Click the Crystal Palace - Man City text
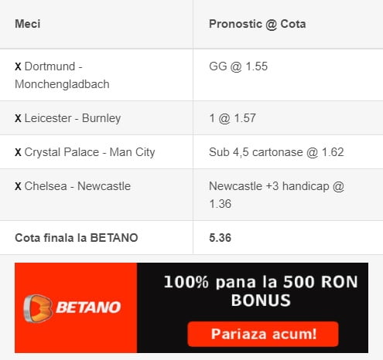This screenshot has height=360, width=383. pos(90,152)
